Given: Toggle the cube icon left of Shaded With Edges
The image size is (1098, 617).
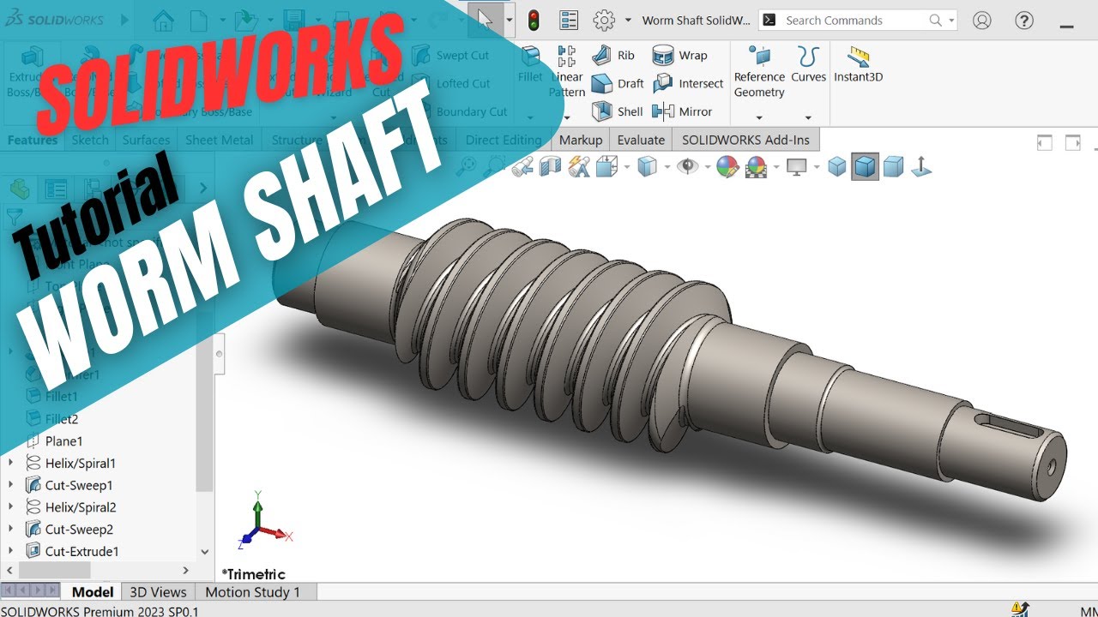Looking at the screenshot, I should click(x=838, y=166).
